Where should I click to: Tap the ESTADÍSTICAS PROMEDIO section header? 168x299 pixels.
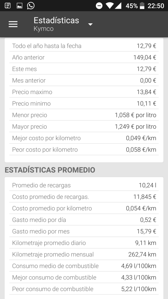50,170
